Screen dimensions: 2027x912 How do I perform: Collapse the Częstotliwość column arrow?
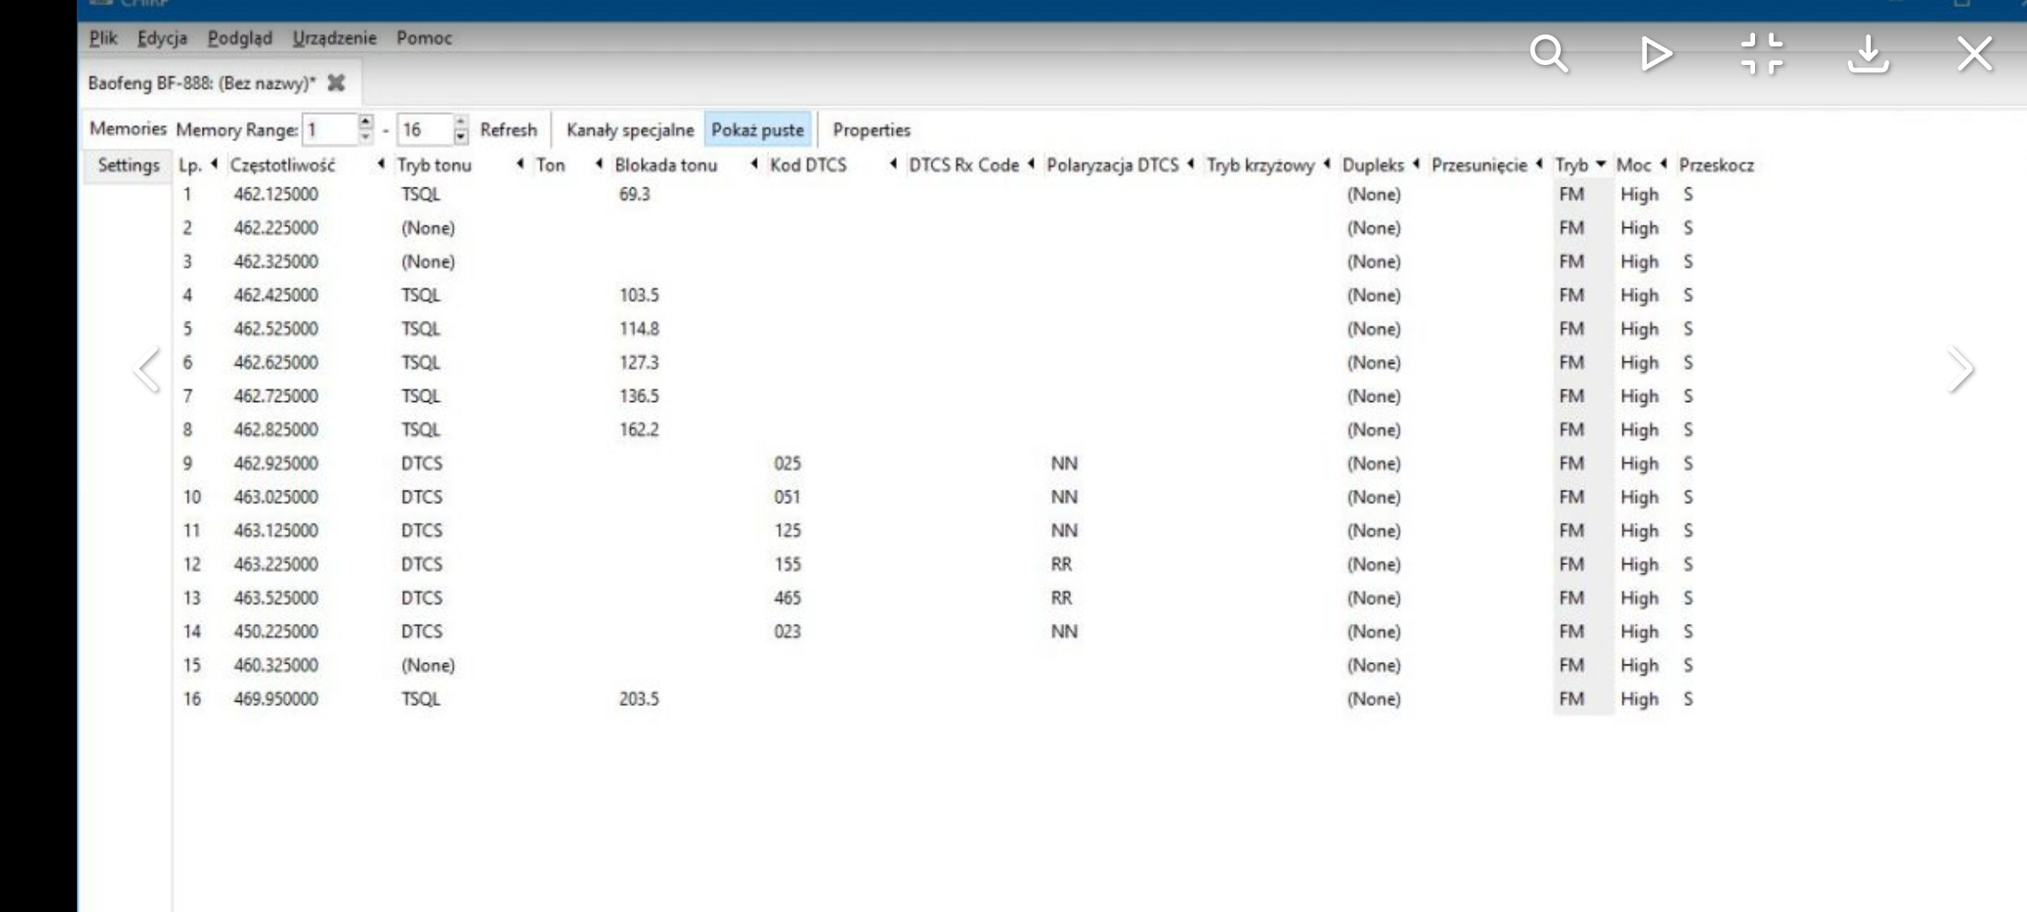(381, 164)
